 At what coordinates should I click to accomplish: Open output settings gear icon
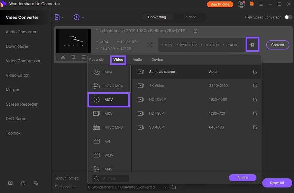pos(252,45)
